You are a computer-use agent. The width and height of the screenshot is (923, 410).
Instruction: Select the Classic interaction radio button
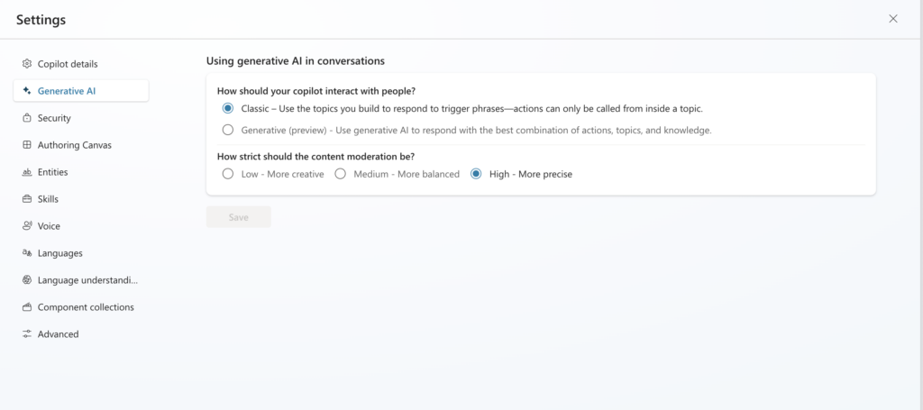click(228, 108)
